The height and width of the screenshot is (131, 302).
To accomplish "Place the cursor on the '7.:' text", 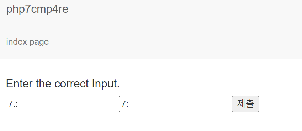I will [13, 104].
